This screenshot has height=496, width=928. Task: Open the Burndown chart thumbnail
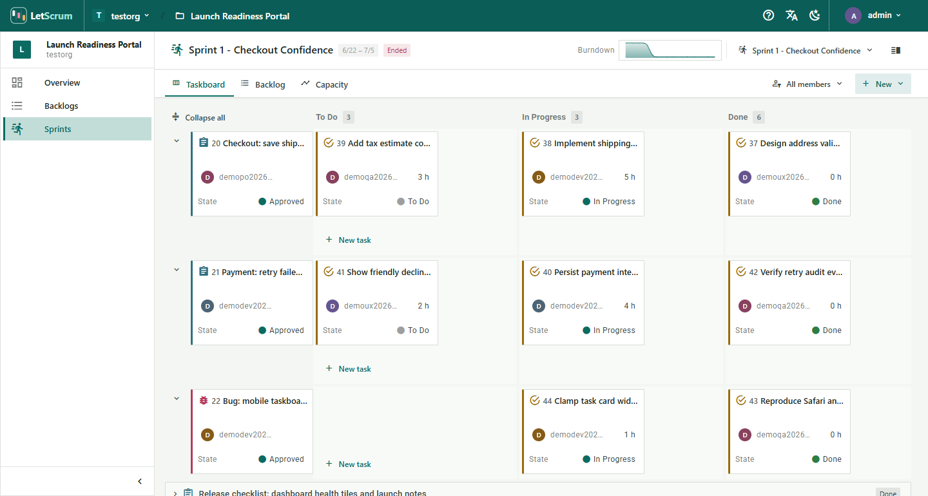click(670, 50)
